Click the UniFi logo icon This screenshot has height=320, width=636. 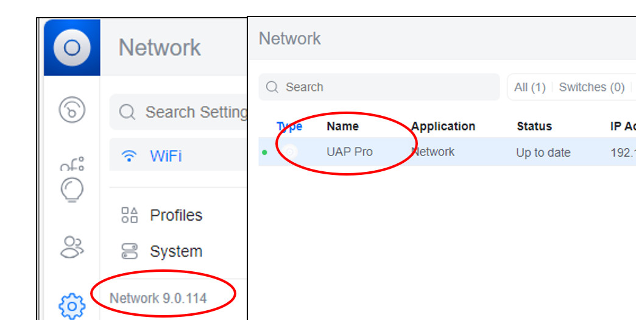[x=72, y=48]
